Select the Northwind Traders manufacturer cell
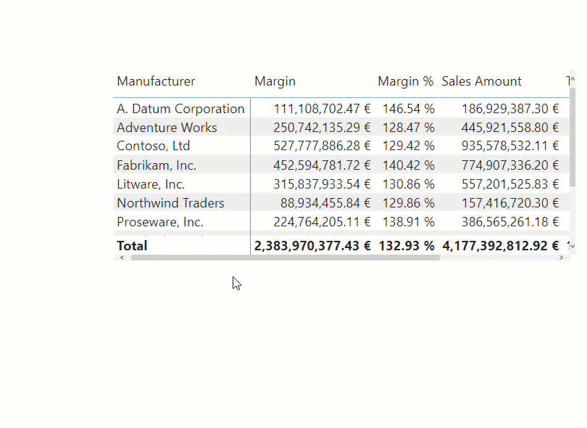 click(x=170, y=203)
